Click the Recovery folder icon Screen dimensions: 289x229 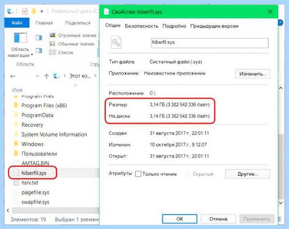16,125
